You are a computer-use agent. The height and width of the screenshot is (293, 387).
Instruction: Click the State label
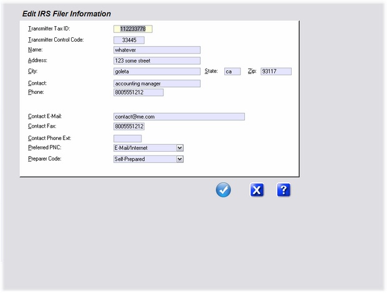point(211,71)
